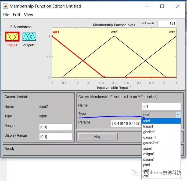This screenshot has width=187, height=181.
Task: Edit the membership function Name field
Action: click(161, 107)
